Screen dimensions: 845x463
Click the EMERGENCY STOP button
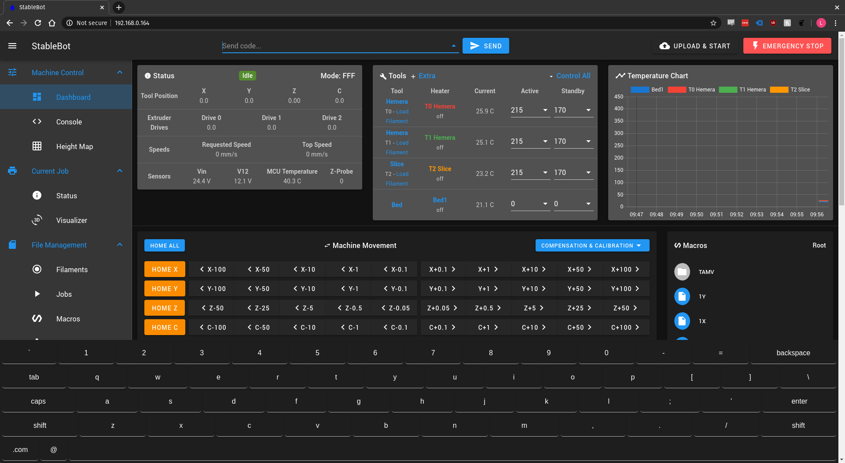coord(787,46)
